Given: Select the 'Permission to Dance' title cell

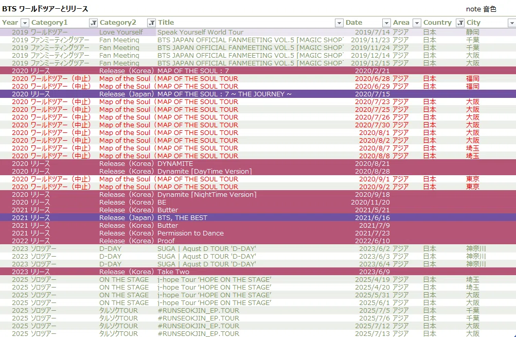Looking at the screenshot, I should pyautogui.click(x=190, y=233).
